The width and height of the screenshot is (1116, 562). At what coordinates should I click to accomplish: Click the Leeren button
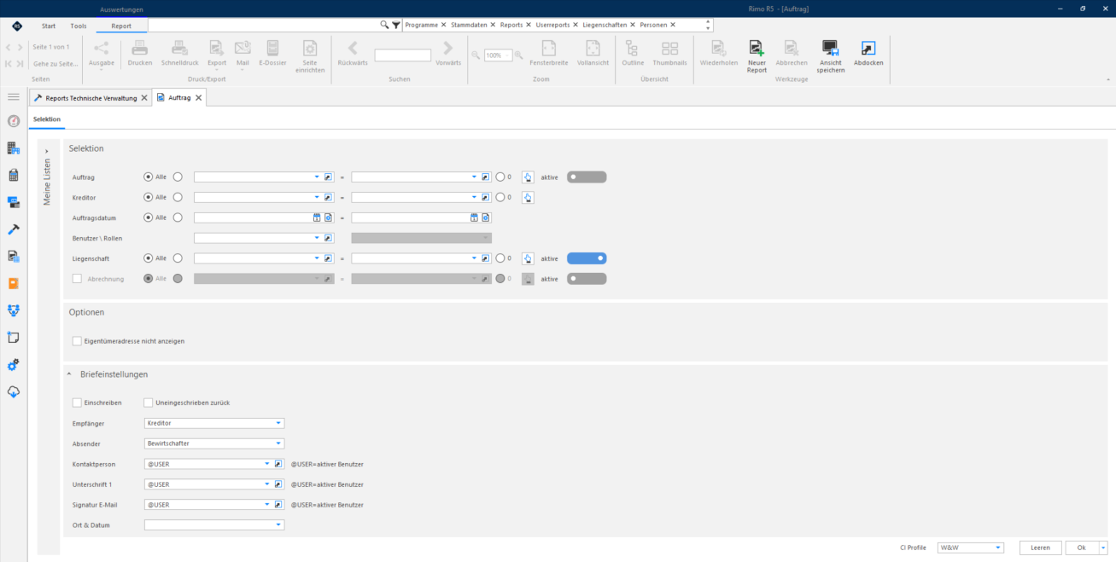click(x=1040, y=548)
